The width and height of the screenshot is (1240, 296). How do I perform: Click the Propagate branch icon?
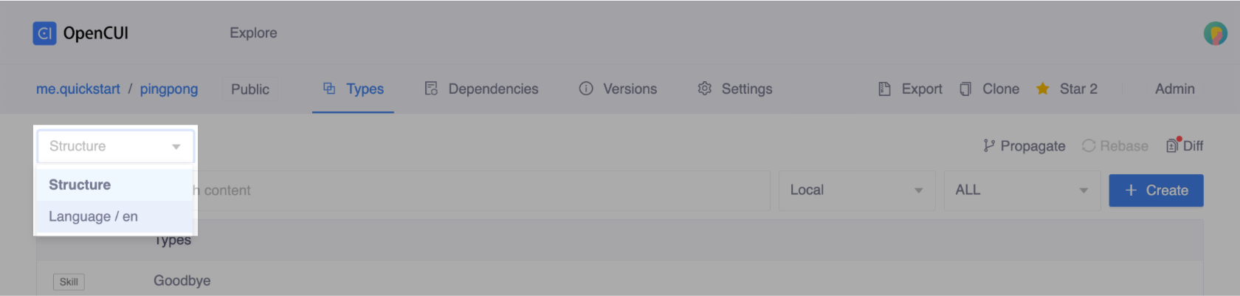click(x=989, y=146)
